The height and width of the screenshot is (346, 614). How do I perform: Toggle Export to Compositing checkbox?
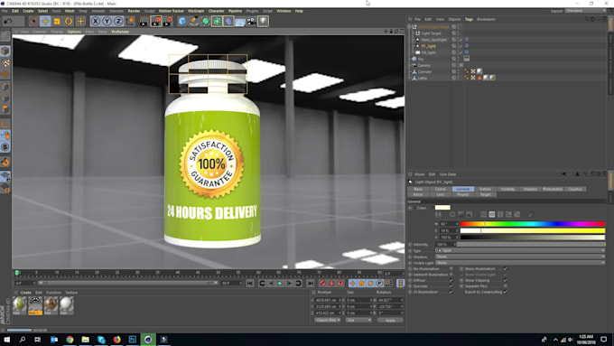tap(506, 292)
